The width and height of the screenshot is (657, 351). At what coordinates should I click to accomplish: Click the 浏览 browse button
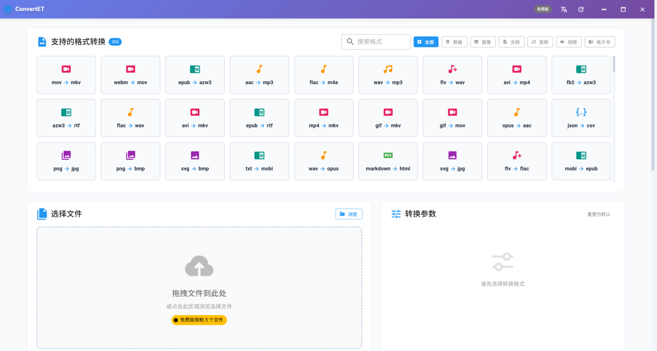tap(349, 214)
